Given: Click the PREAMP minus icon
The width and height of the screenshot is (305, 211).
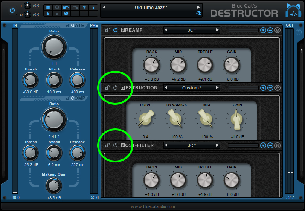Looking at the screenshot, I should pyautogui.click(x=270, y=30).
